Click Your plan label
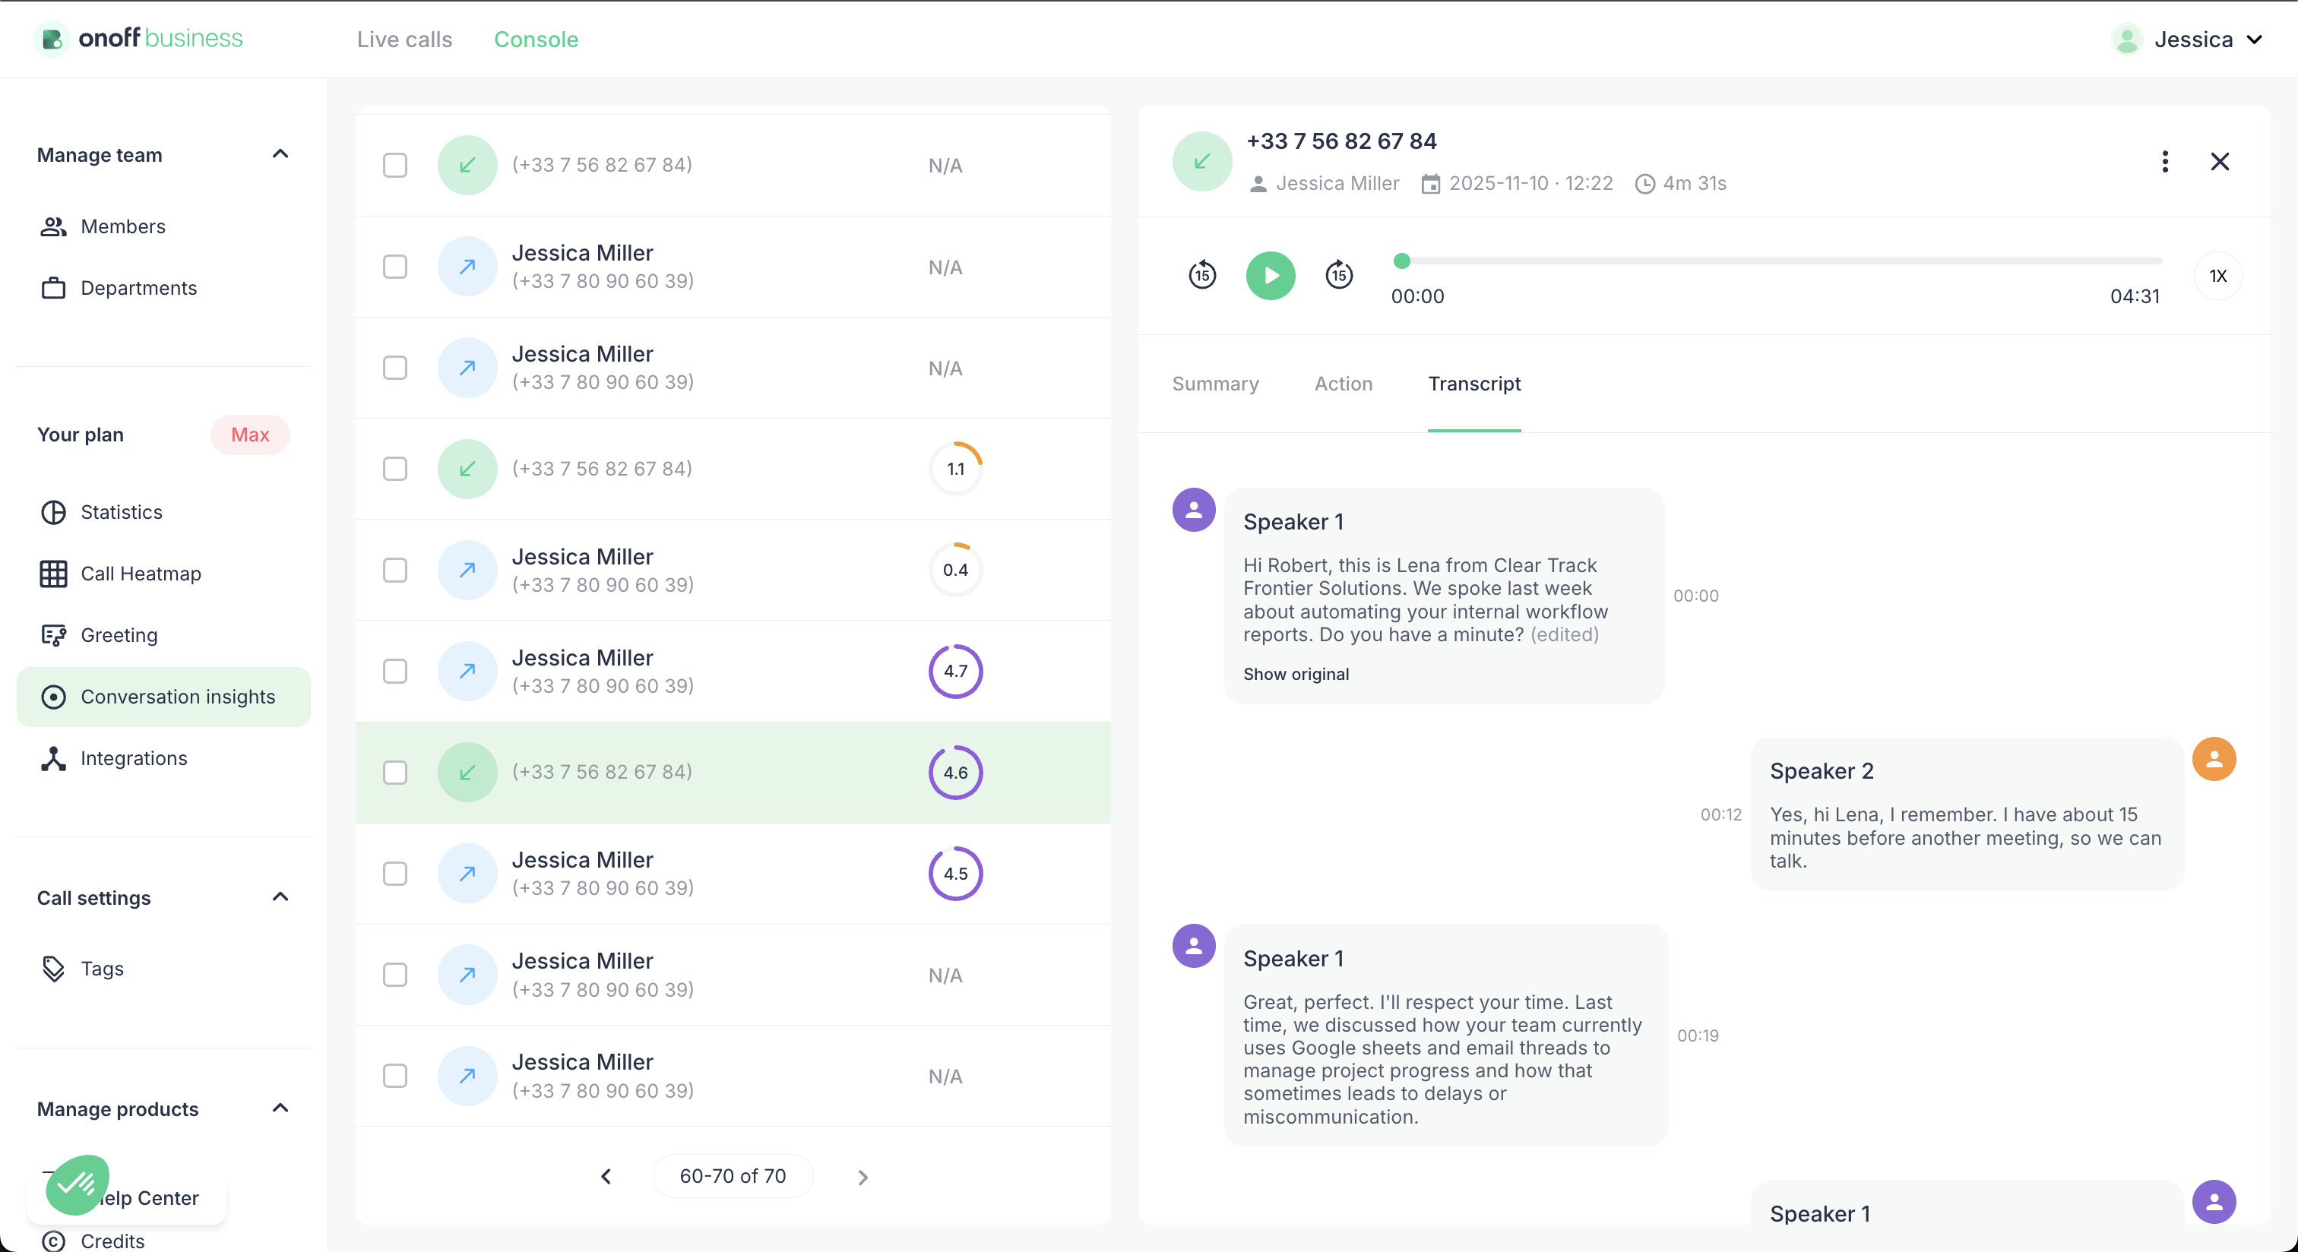 click(81, 435)
